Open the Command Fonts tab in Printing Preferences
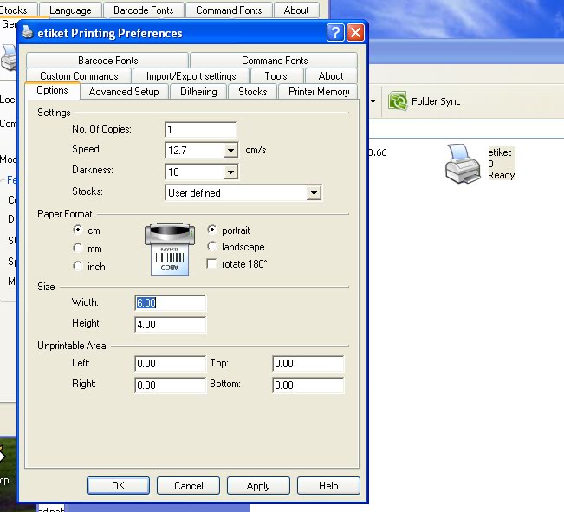 (275, 60)
